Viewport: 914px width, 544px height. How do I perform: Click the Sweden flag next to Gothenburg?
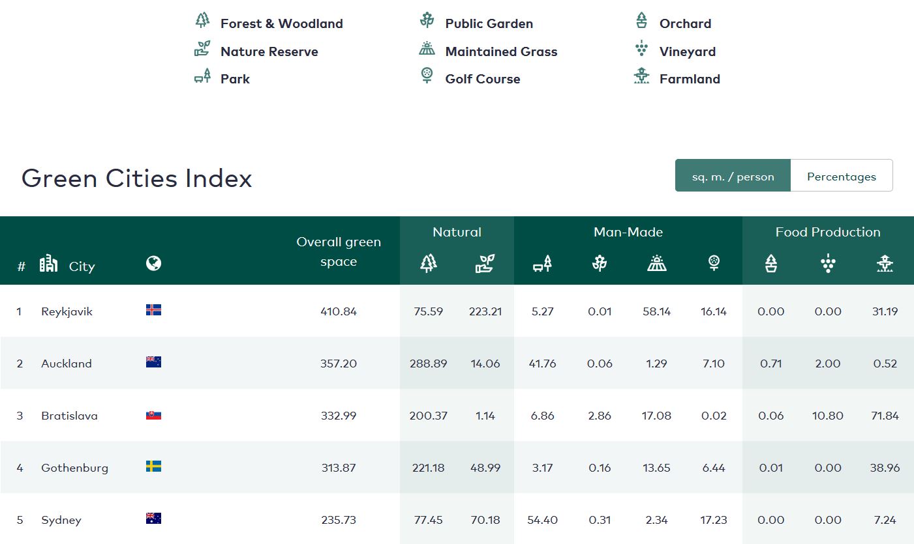(x=154, y=466)
